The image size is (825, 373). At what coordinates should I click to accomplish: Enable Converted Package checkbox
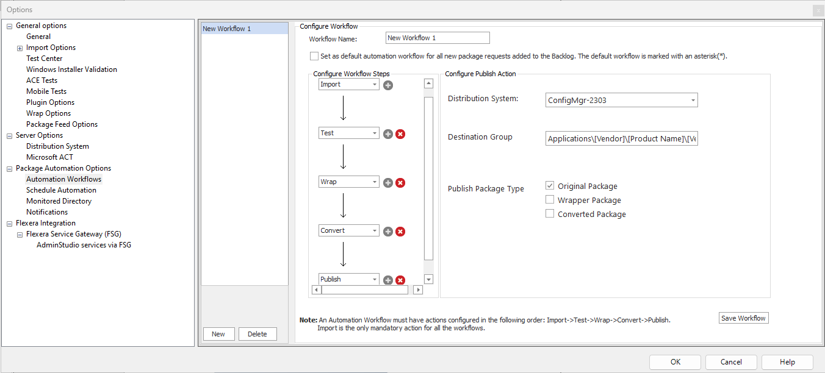click(550, 214)
